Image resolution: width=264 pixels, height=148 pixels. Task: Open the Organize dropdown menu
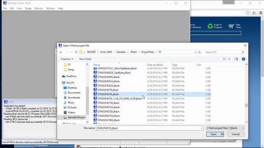pos(67,59)
